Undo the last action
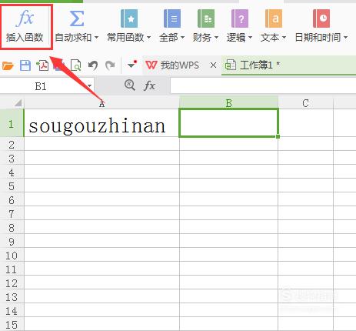356x331 pixels. coord(93,65)
